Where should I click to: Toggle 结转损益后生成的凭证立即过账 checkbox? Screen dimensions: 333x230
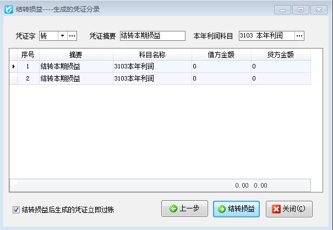coord(16,210)
